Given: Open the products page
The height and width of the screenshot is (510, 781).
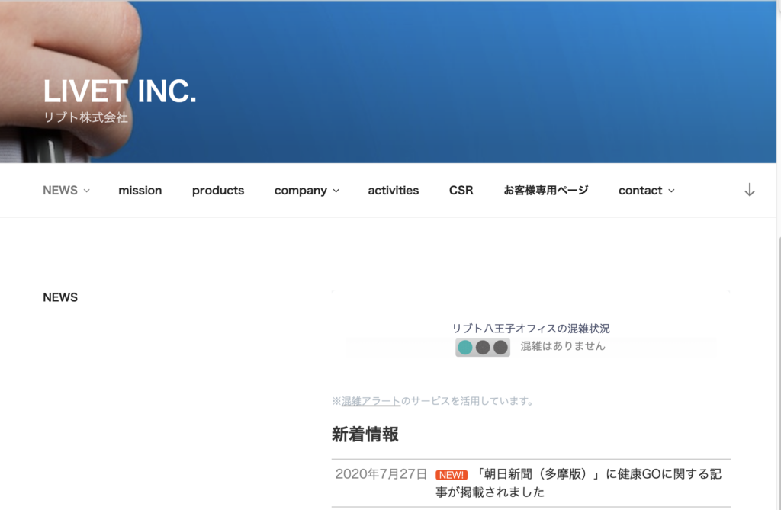Looking at the screenshot, I should pyautogui.click(x=218, y=191).
